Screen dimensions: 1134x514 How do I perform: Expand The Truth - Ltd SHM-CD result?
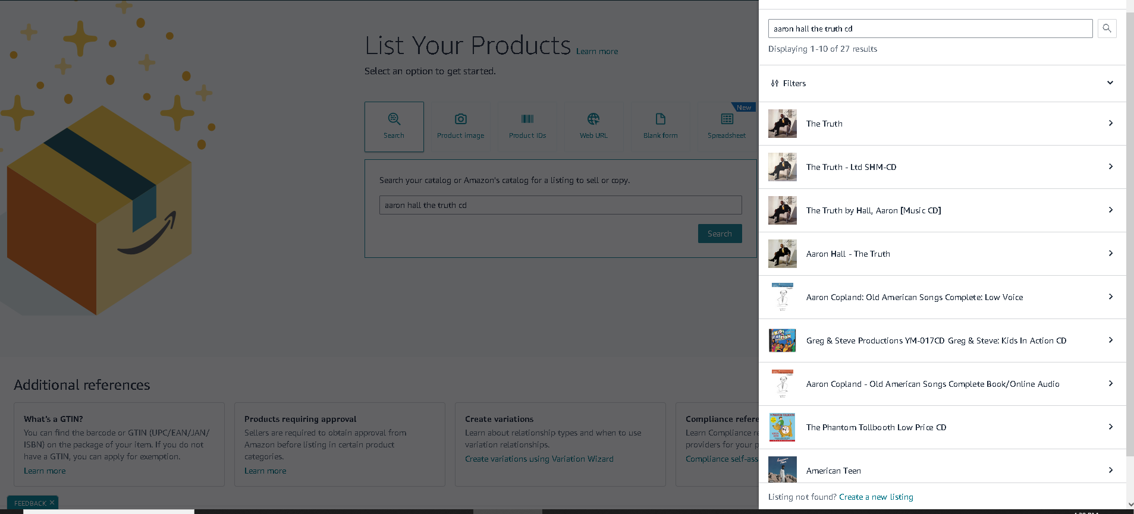[x=942, y=167]
